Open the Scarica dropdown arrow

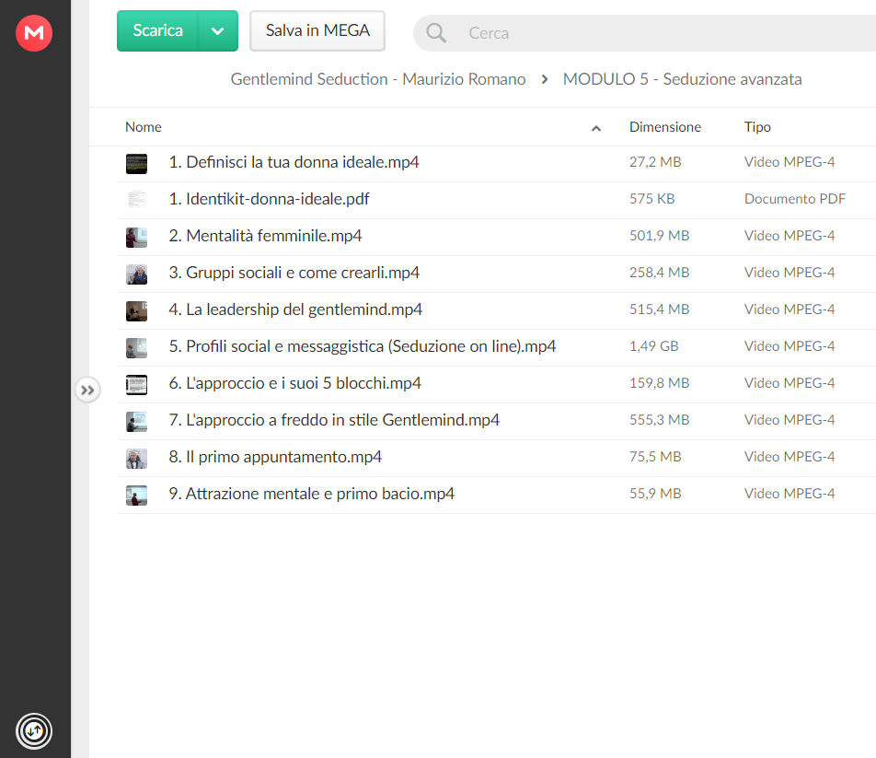coord(218,31)
